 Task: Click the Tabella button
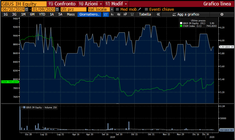(x=145, y=15)
